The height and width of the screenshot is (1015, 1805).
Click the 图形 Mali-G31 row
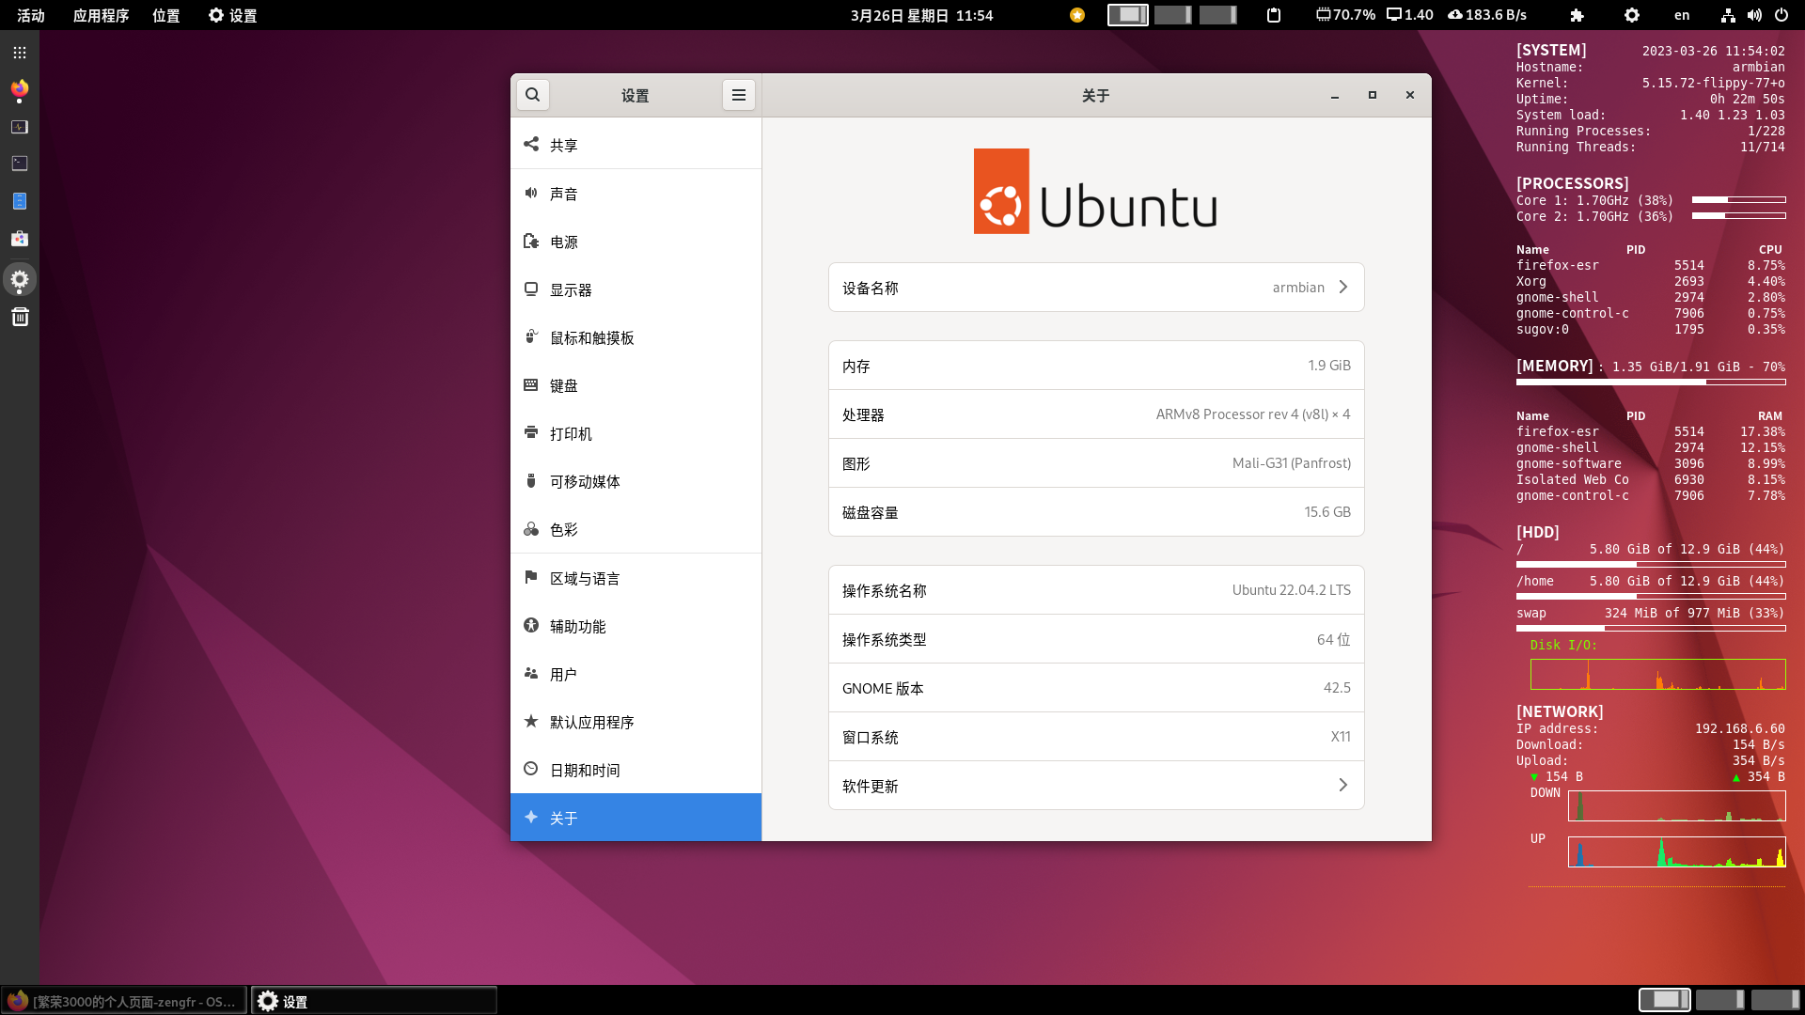1096,463
